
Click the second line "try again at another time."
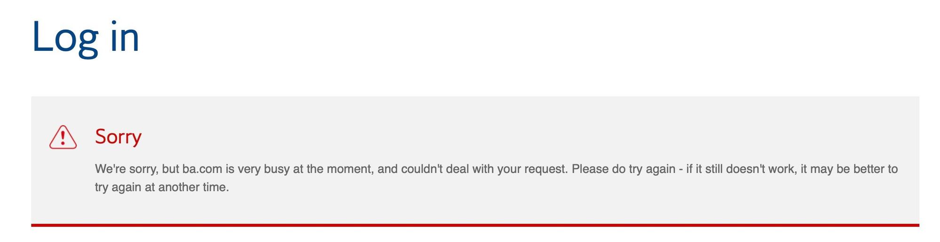pyautogui.click(x=162, y=187)
